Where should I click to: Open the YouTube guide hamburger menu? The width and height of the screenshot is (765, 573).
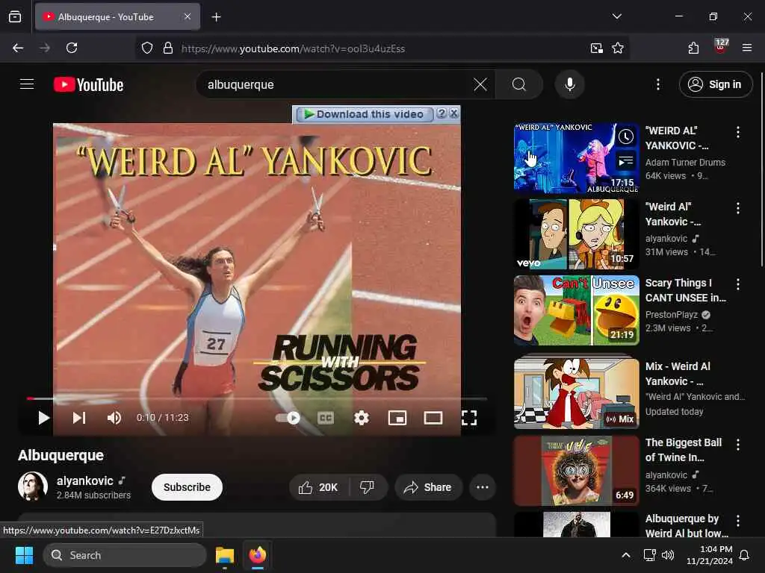tap(27, 84)
